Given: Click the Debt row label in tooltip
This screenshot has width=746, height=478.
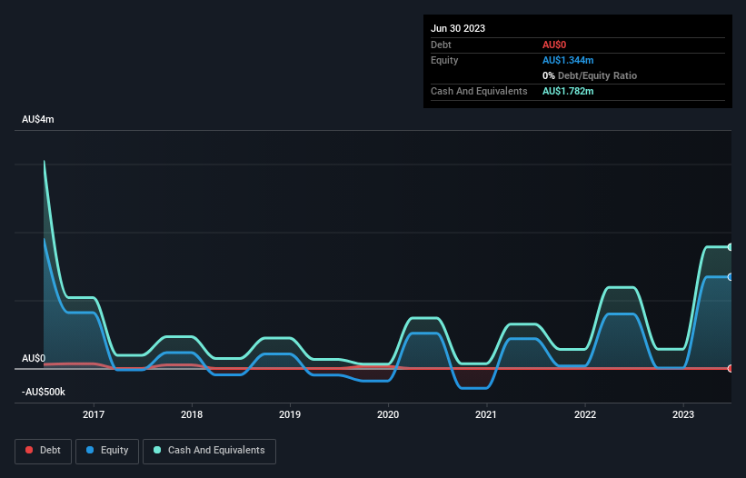Looking at the screenshot, I should point(441,45).
